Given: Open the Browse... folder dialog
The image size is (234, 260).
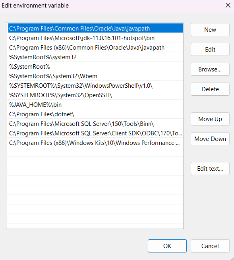Looking at the screenshot, I should pyautogui.click(x=210, y=69).
